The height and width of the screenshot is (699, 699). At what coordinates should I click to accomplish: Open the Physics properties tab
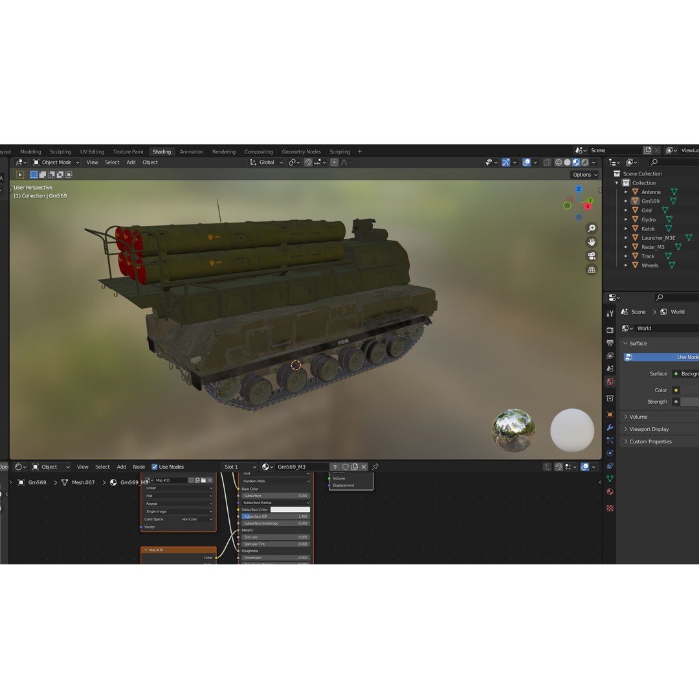(x=610, y=453)
